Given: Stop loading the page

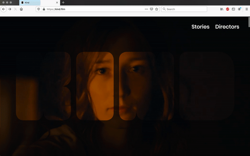Looking at the screenshot, I should coord(15,9).
